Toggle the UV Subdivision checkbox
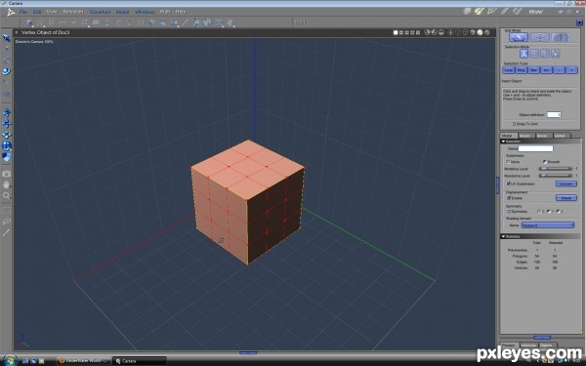Screen dimensions: 586x366 508,183
